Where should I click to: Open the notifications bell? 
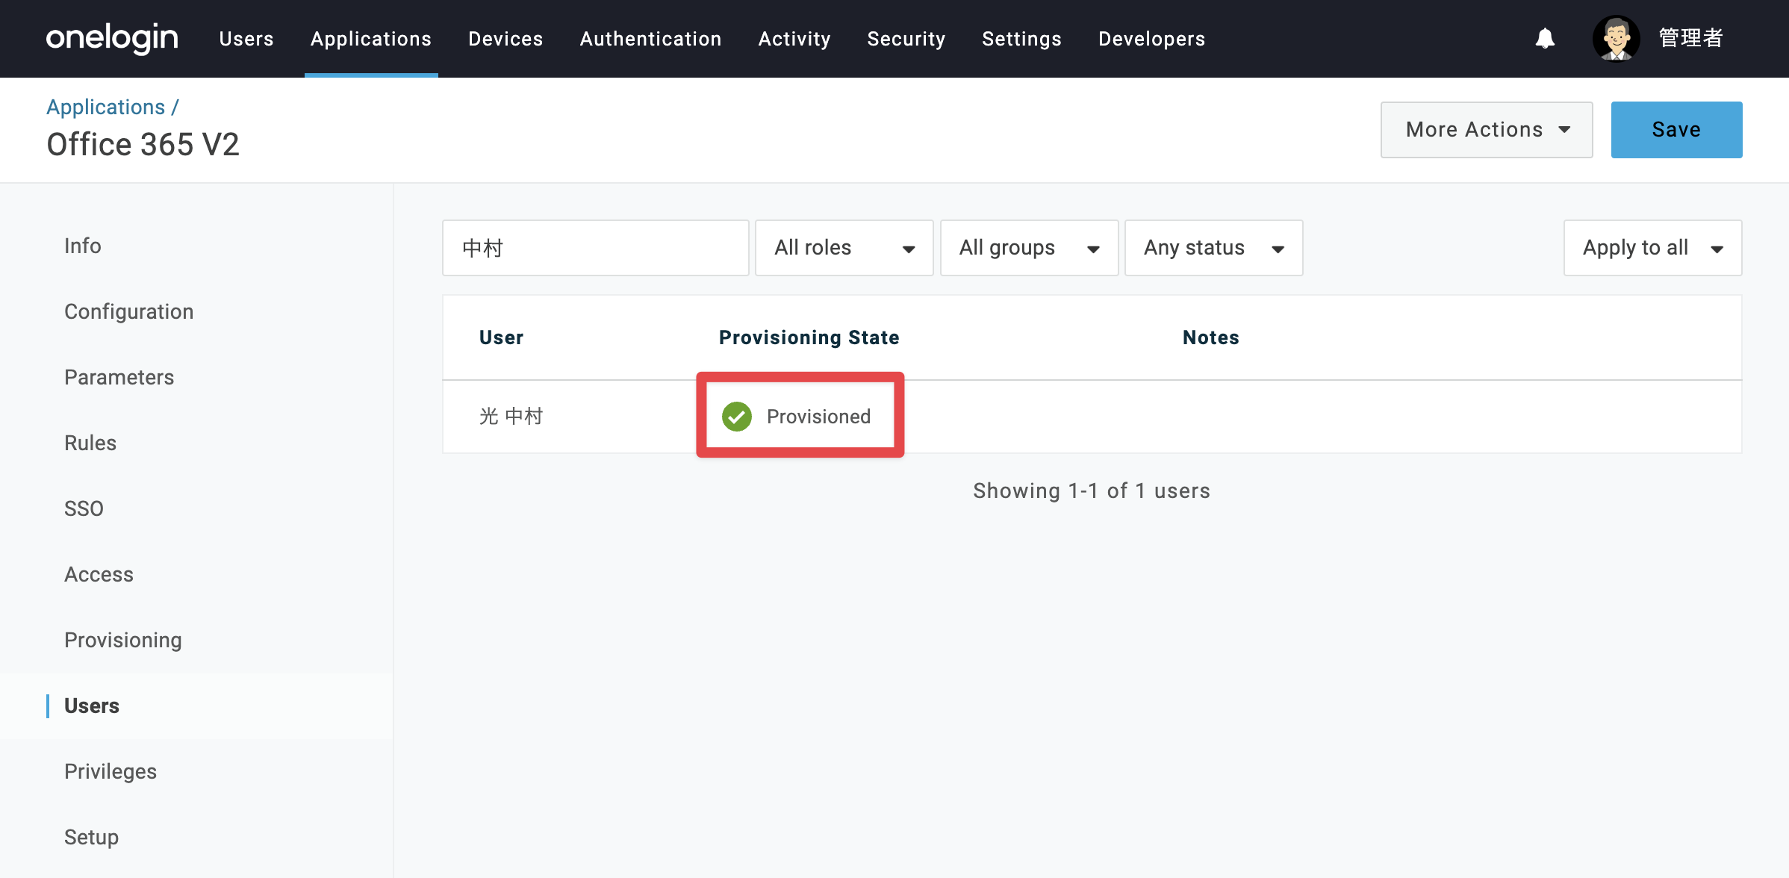[1545, 38]
